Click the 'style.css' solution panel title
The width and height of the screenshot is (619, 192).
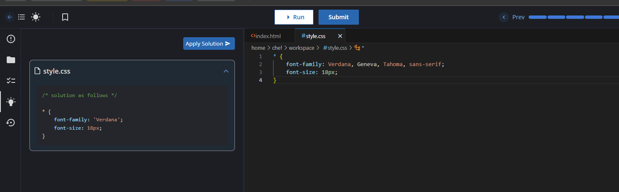[x=57, y=71]
